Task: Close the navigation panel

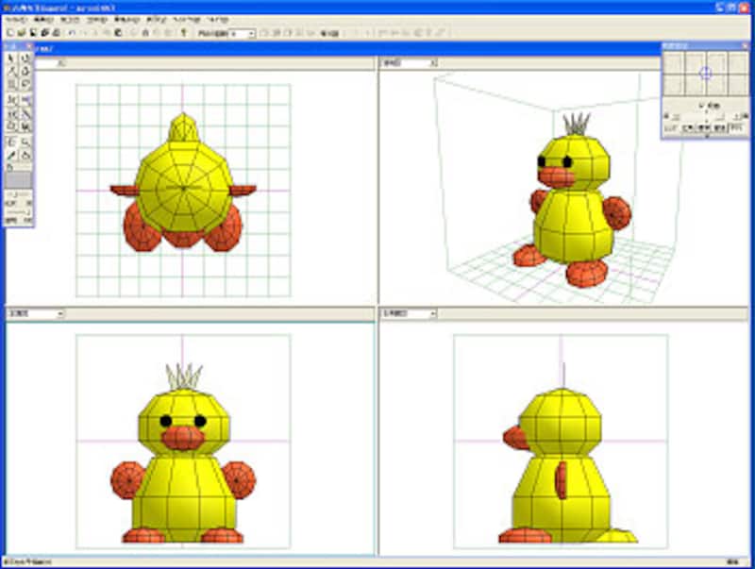Action: tap(745, 45)
